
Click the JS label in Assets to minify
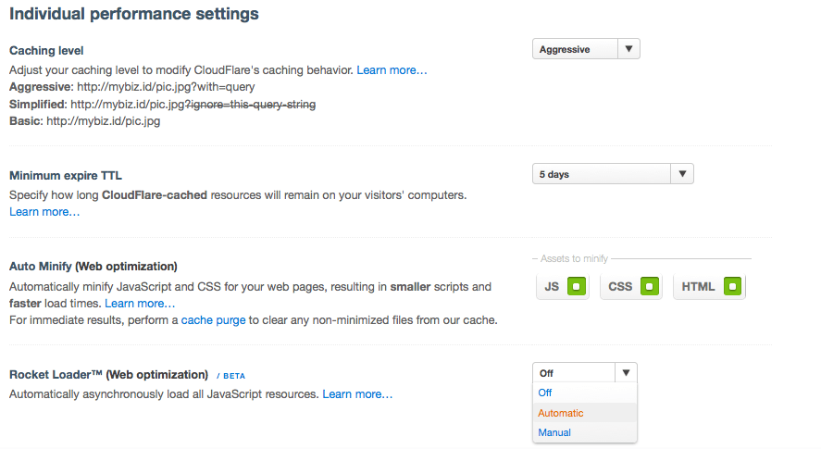pos(552,287)
